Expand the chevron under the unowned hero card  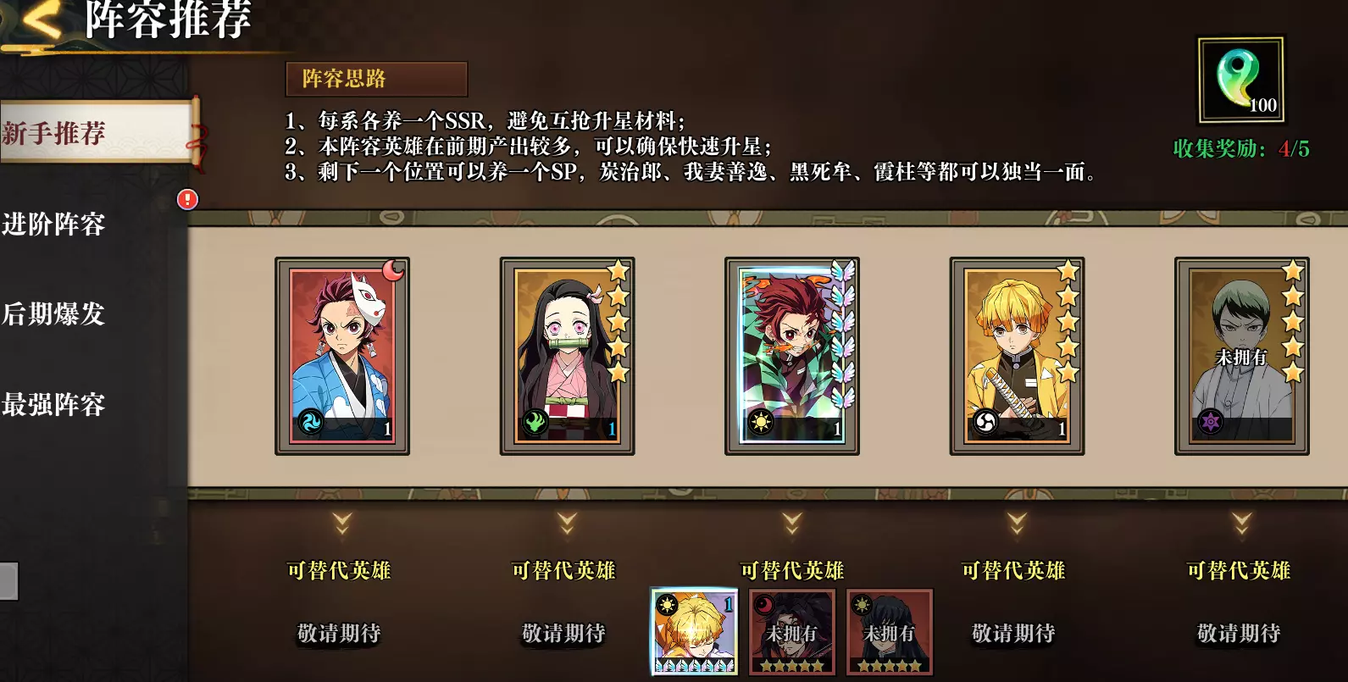point(1241,523)
